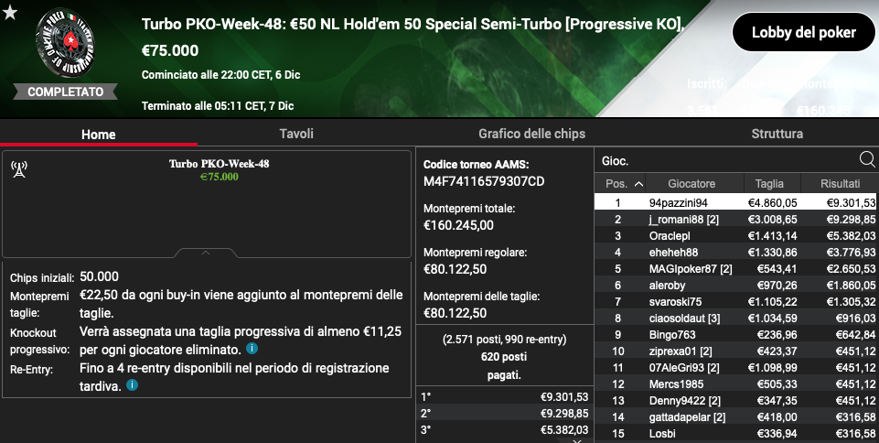Sort by Taglia column header
Viewport: 879px width, 443px height.
coord(771,183)
